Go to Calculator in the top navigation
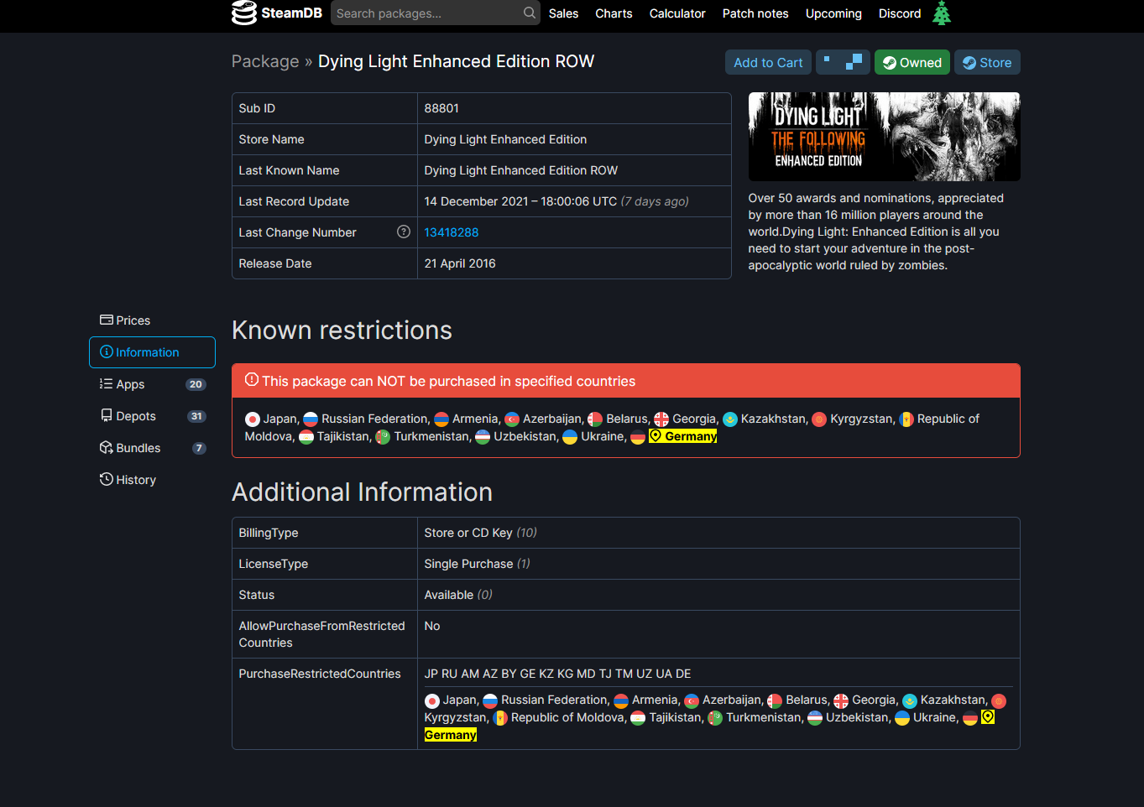The image size is (1144, 807). (x=677, y=13)
